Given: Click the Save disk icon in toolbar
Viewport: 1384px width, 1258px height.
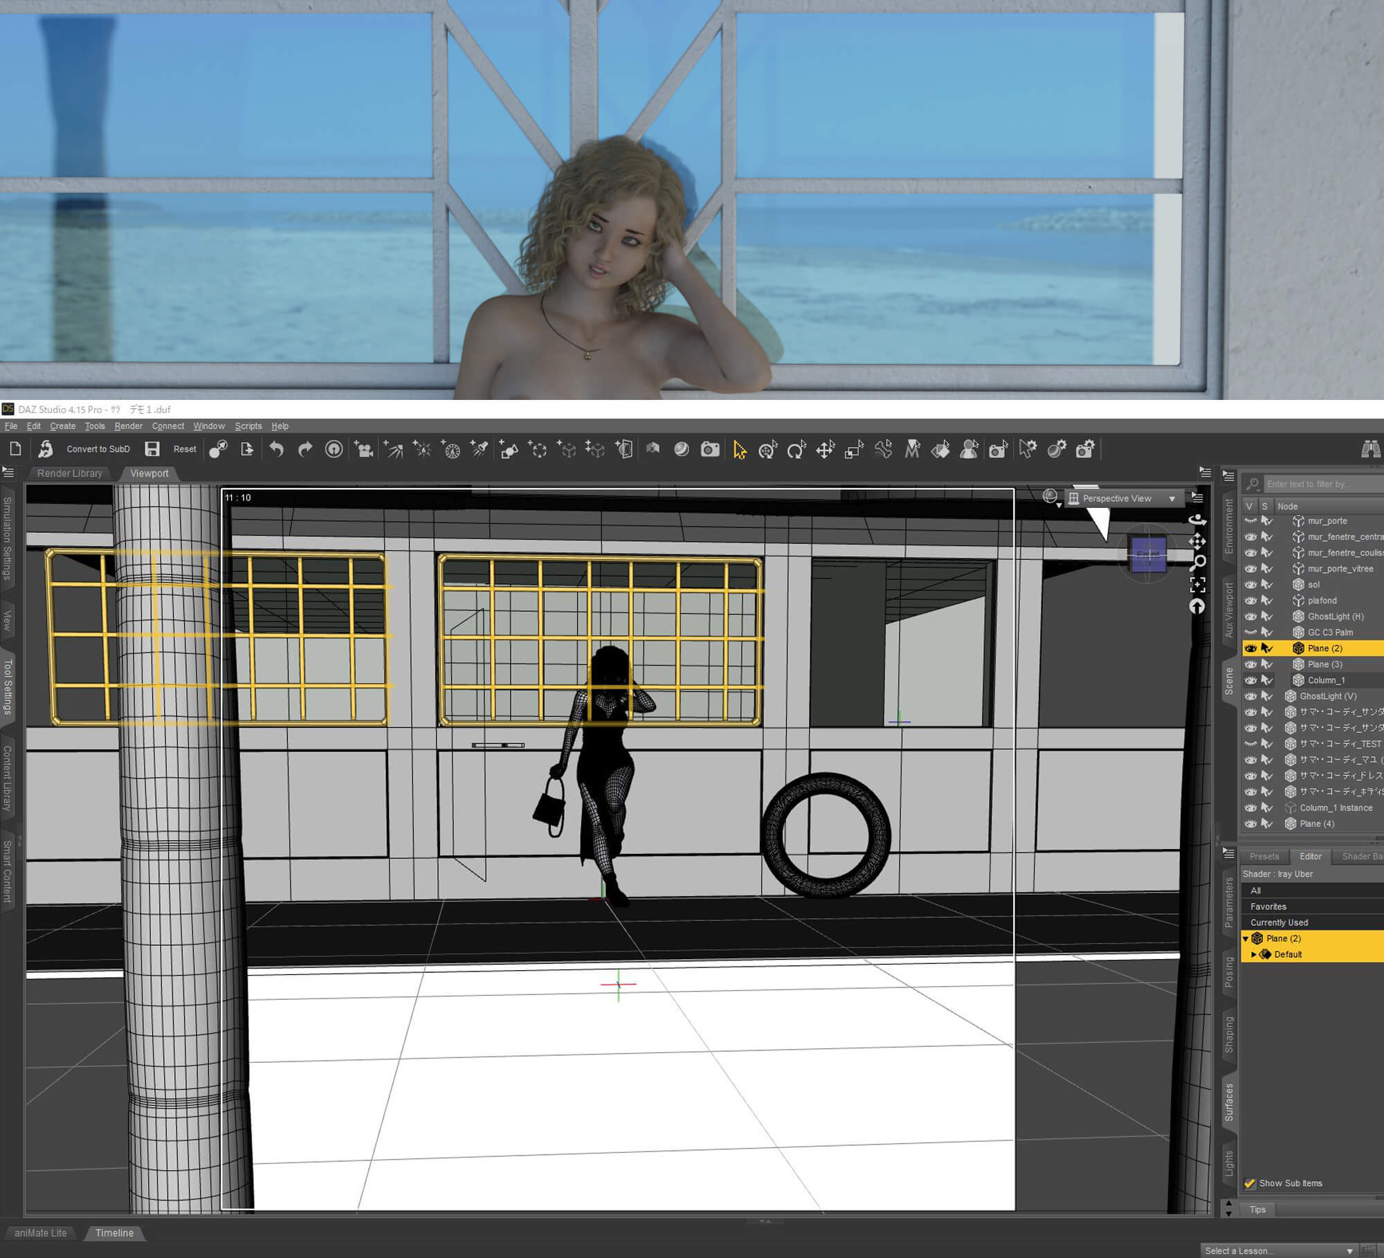Looking at the screenshot, I should point(152,449).
